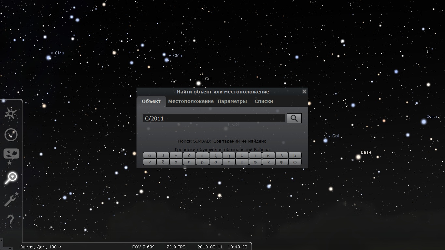The width and height of the screenshot is (445, 250).
Task: Open the Date and Time clock window
Action: 11,135
